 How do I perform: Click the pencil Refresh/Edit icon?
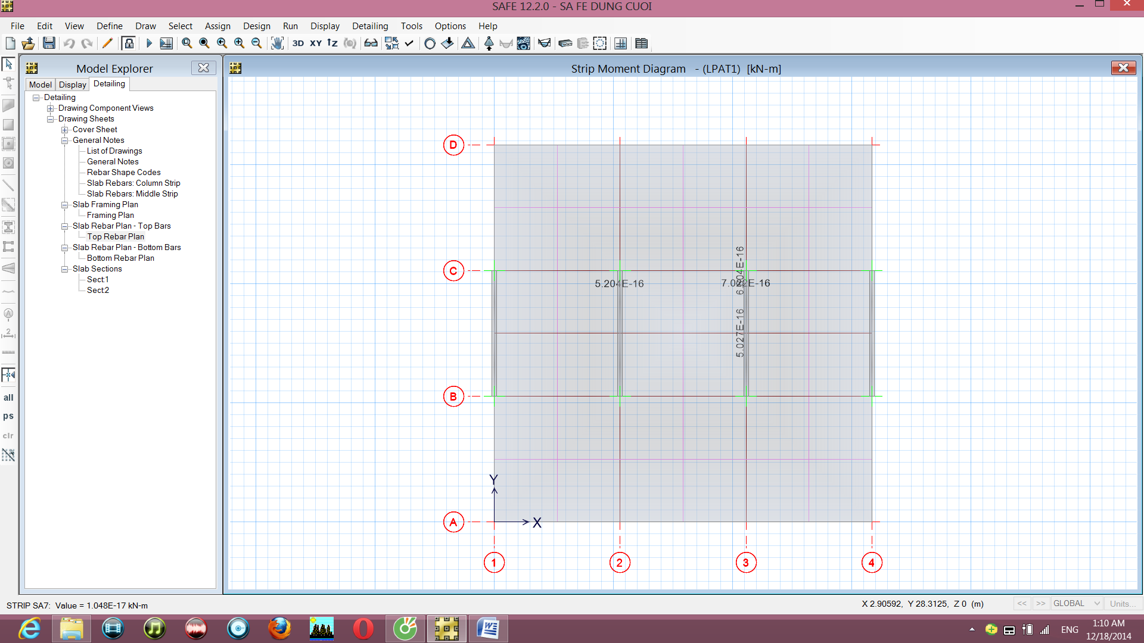pyautogui.click(x=107, y=43)
